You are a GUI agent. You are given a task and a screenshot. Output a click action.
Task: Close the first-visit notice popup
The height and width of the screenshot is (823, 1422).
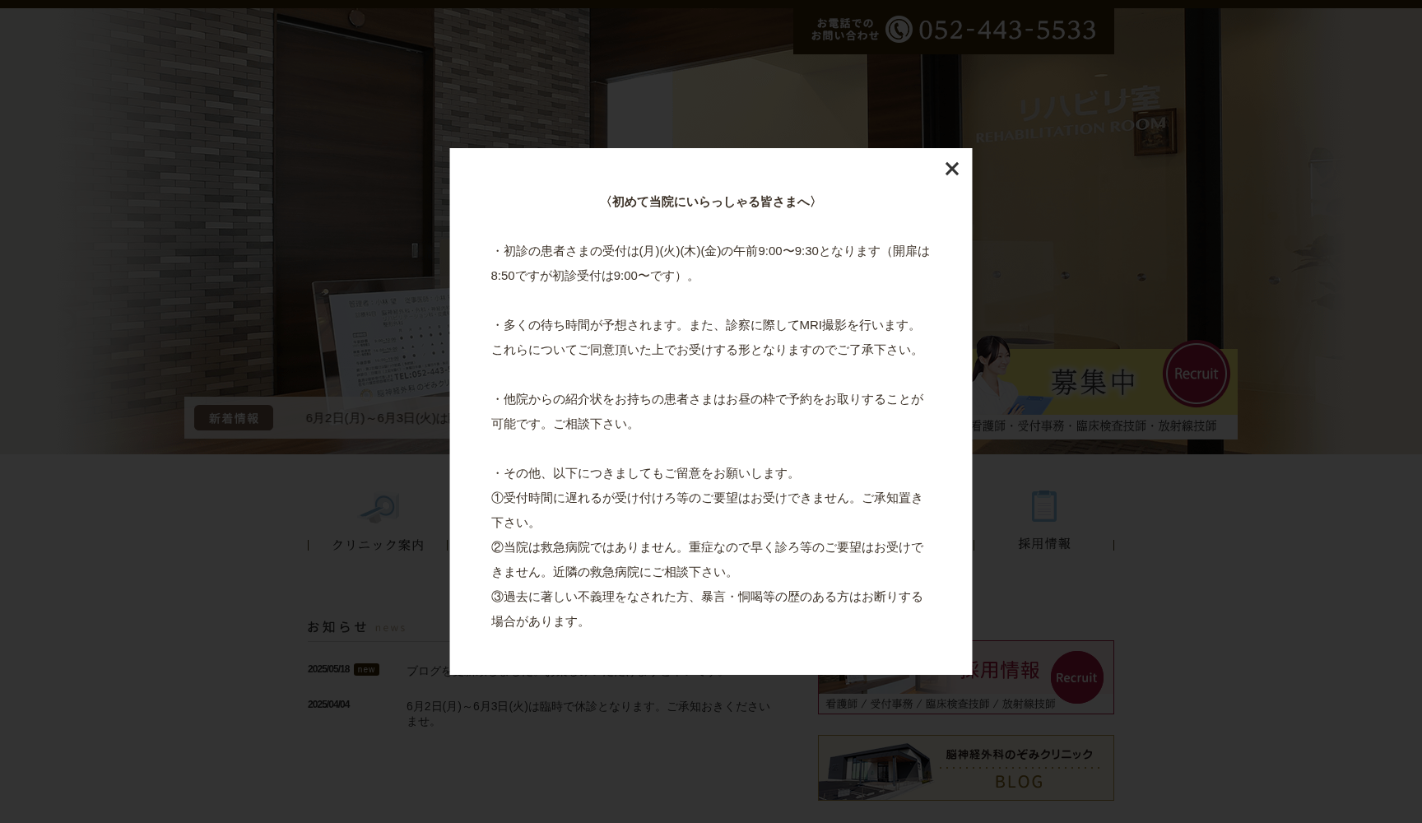(x=952, y=169)
